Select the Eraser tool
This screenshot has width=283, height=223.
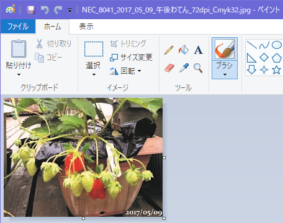coord(169,68)
